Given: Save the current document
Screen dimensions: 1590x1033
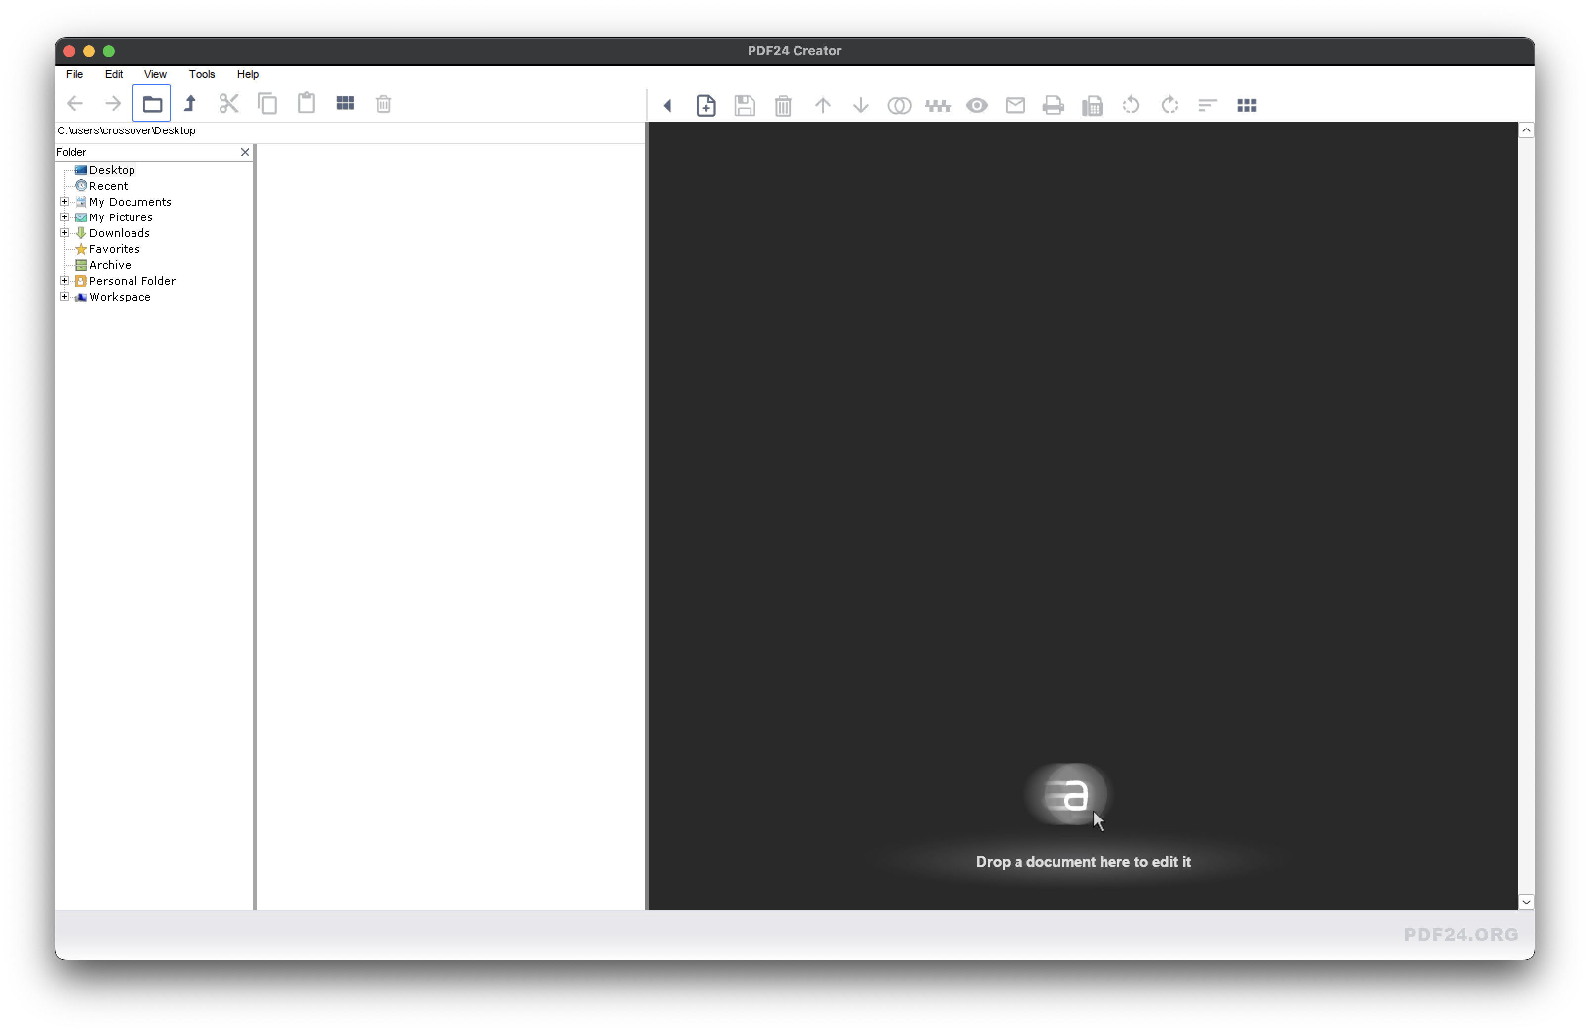Looking at the screenshot, I should click(744, 105).
